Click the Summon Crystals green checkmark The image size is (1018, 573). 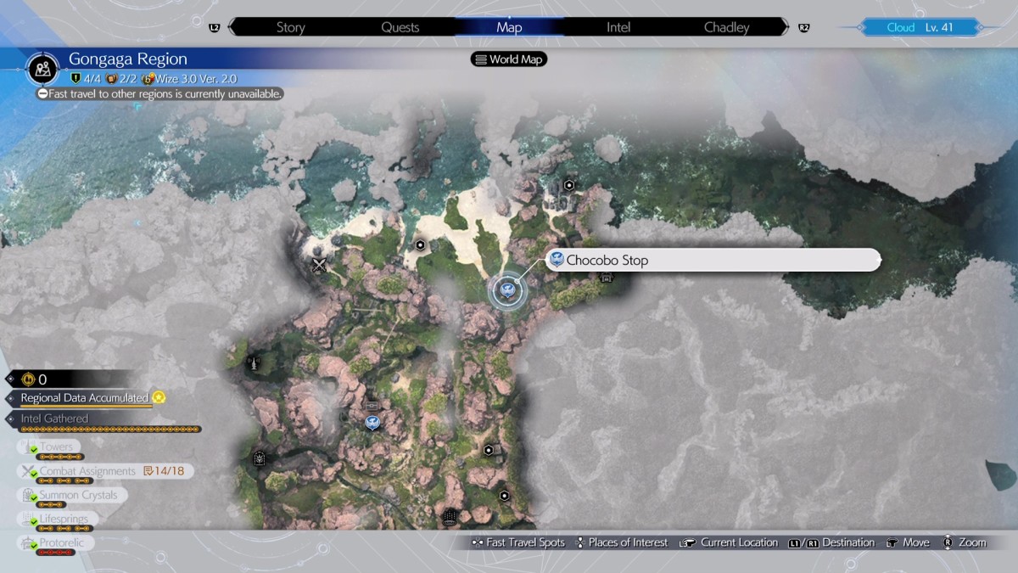[34, 497]
